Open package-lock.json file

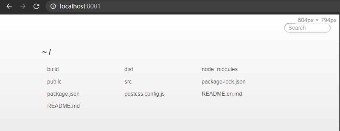[x=224, y=82]
